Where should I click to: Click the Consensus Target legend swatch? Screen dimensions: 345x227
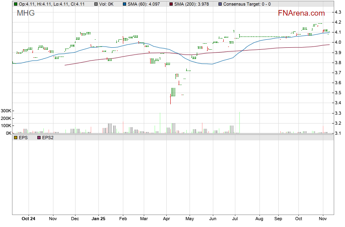pos(220,4)
